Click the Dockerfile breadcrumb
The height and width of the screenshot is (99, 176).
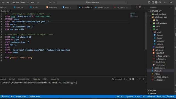point(5,11)
